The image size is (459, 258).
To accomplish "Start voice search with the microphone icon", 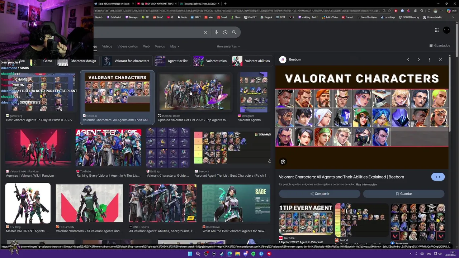I will (x=216, y=32).
